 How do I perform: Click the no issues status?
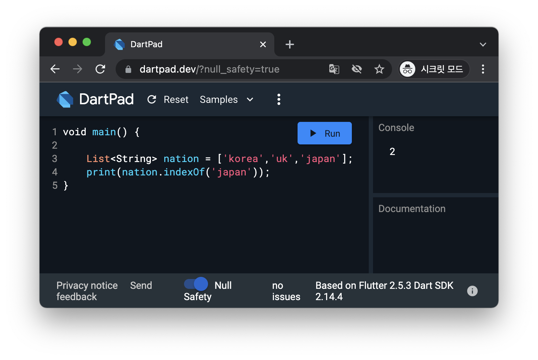(x=286, y=291)
